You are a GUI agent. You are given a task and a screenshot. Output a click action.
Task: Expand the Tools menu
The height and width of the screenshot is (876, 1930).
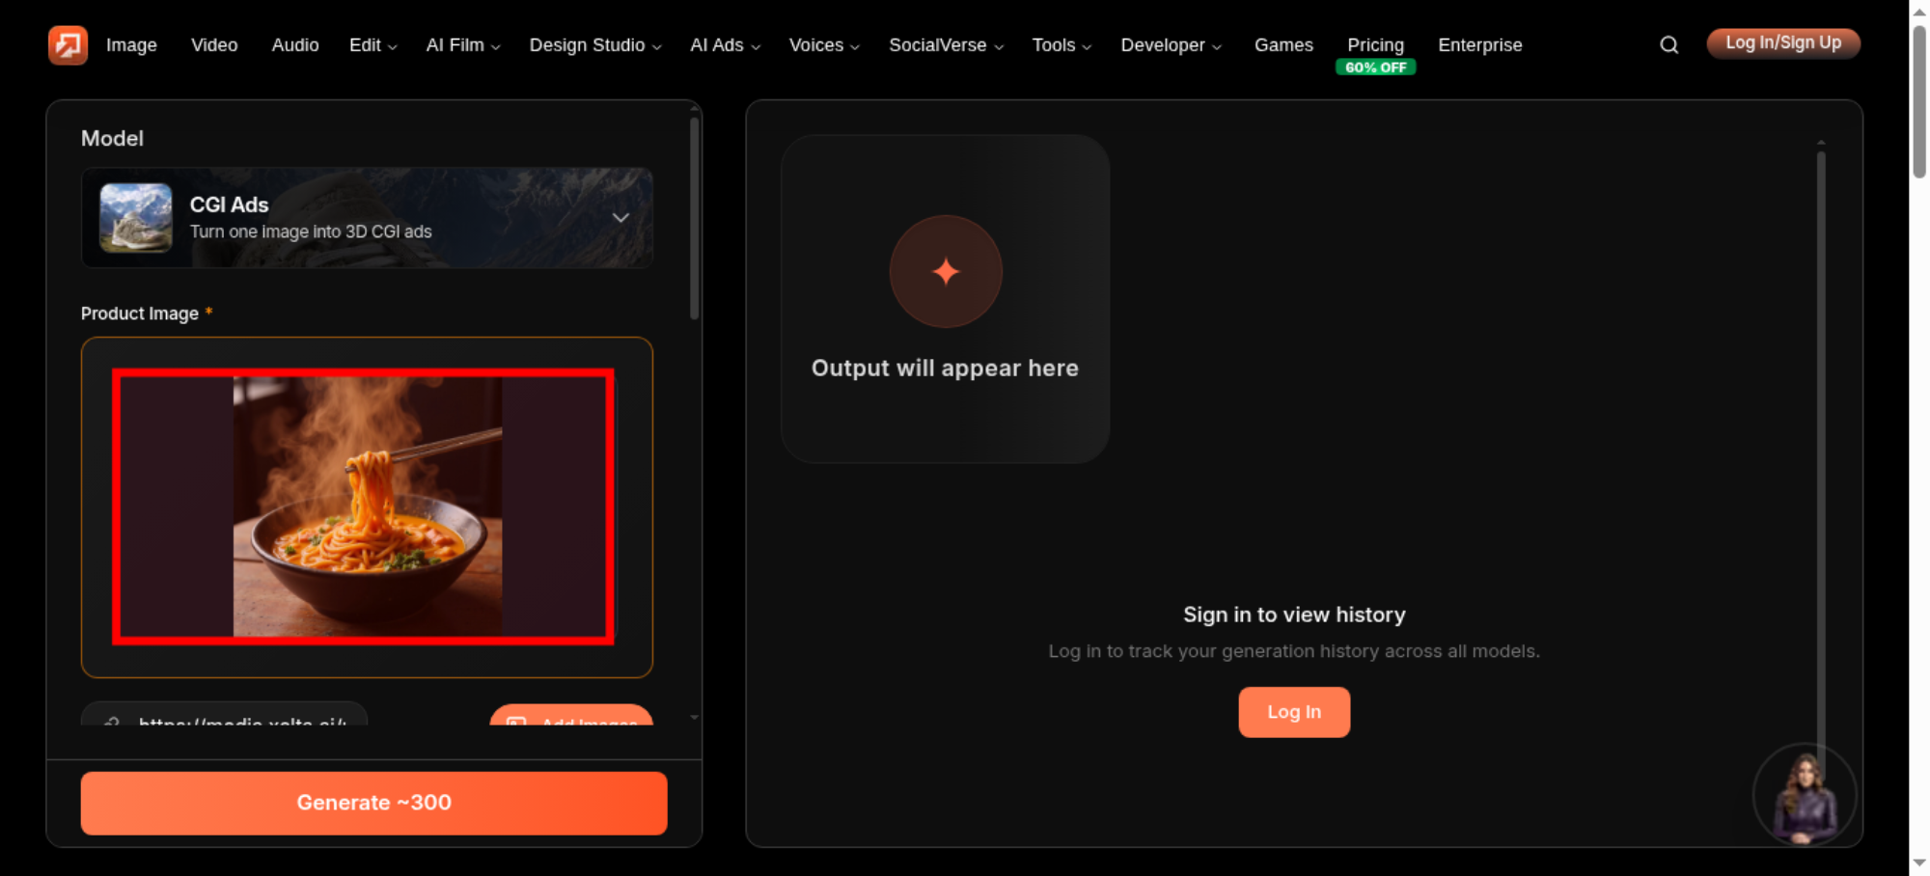1061,45
